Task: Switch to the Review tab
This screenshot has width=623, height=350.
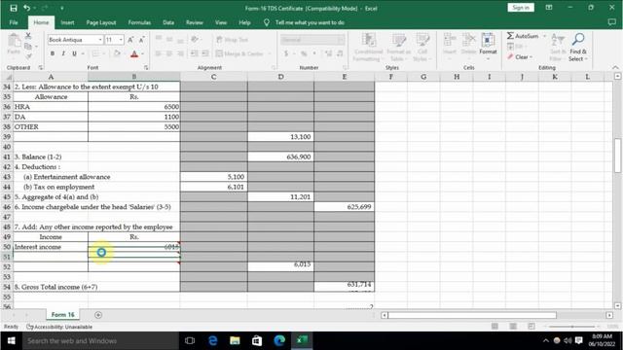Action: pos(195,22)
